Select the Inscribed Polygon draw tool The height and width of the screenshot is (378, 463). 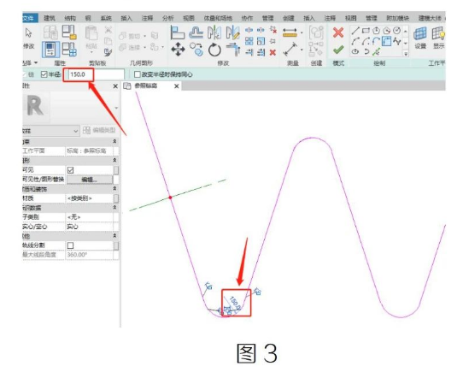point(376,31)
